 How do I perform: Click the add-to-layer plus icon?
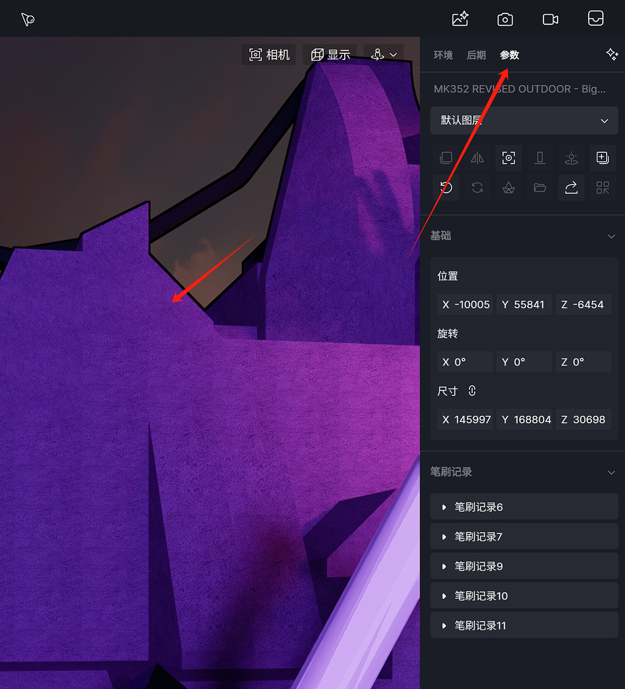(x=602, y=158)
